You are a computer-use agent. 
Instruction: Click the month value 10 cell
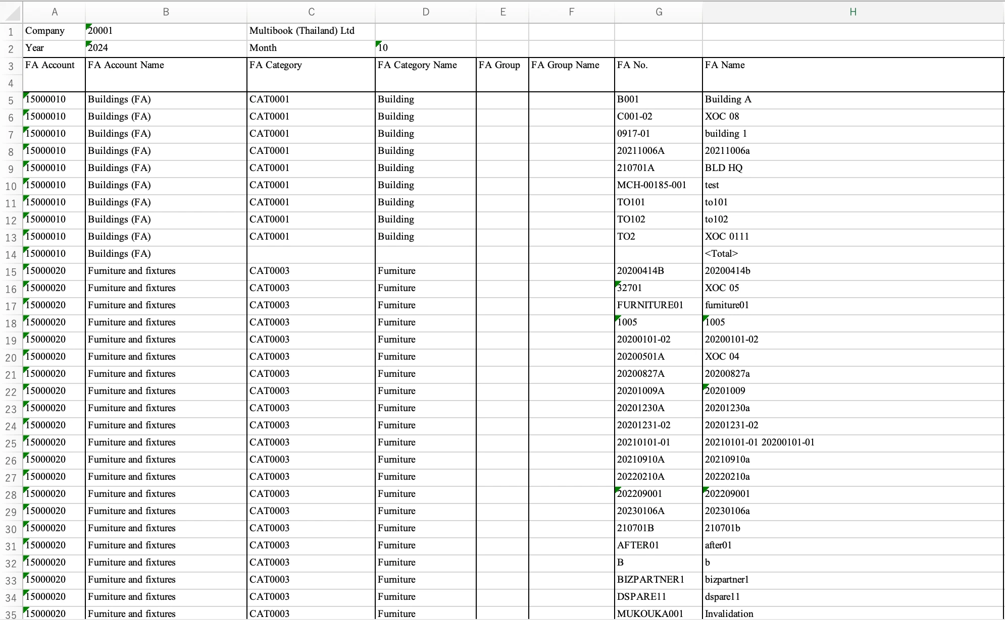pyautogui.click(x=425, y=48)
